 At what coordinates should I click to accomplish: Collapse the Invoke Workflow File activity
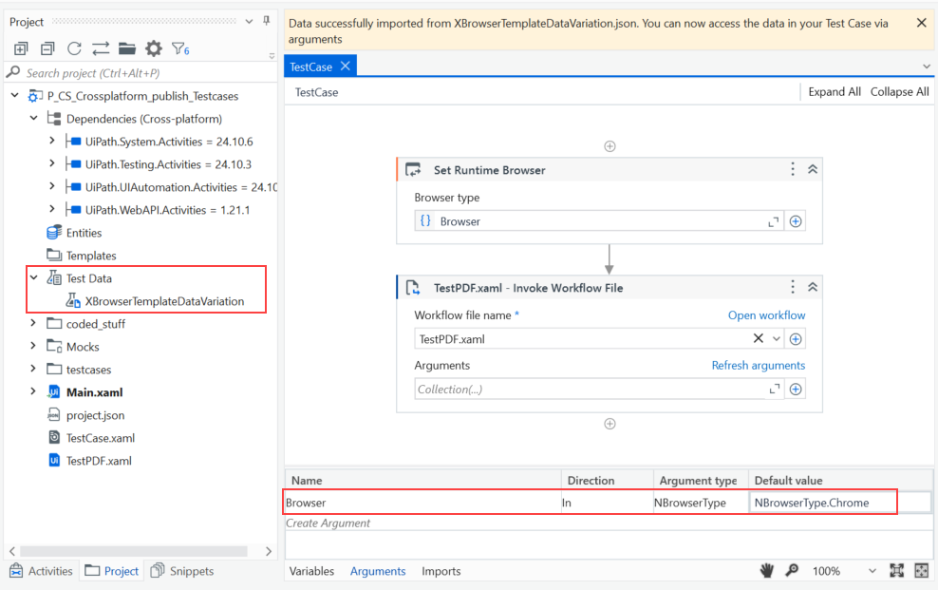pos(813,287)
